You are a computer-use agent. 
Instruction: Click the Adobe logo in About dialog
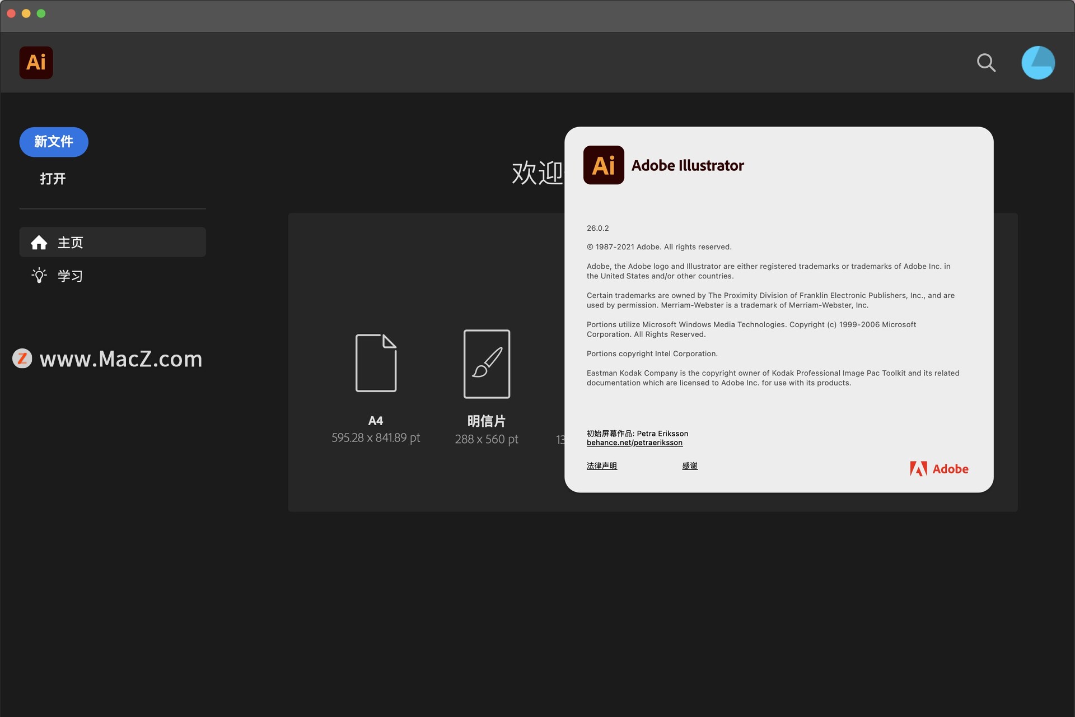[939, 469]
